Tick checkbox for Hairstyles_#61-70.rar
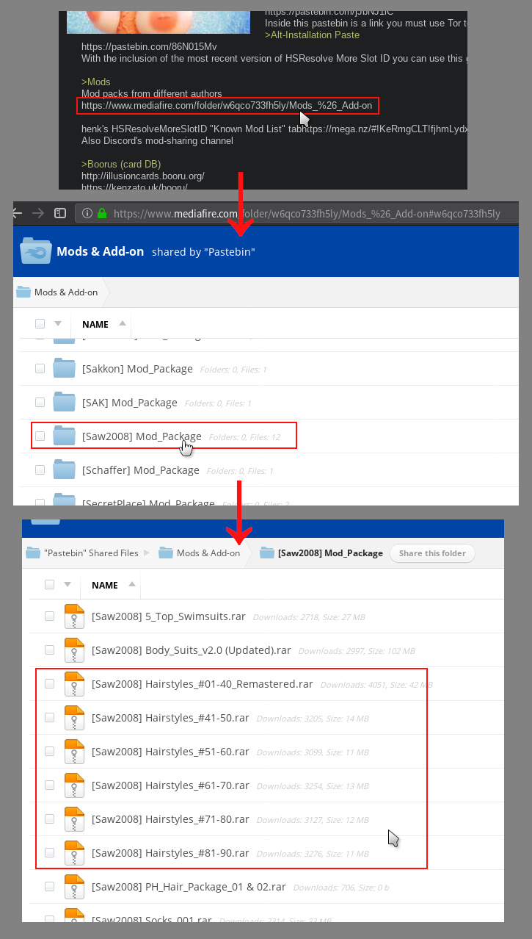532x939 pixels. (49, 785)
